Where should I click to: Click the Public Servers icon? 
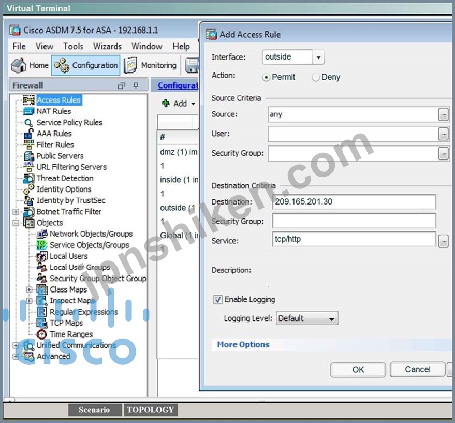[x=29, y=156]
